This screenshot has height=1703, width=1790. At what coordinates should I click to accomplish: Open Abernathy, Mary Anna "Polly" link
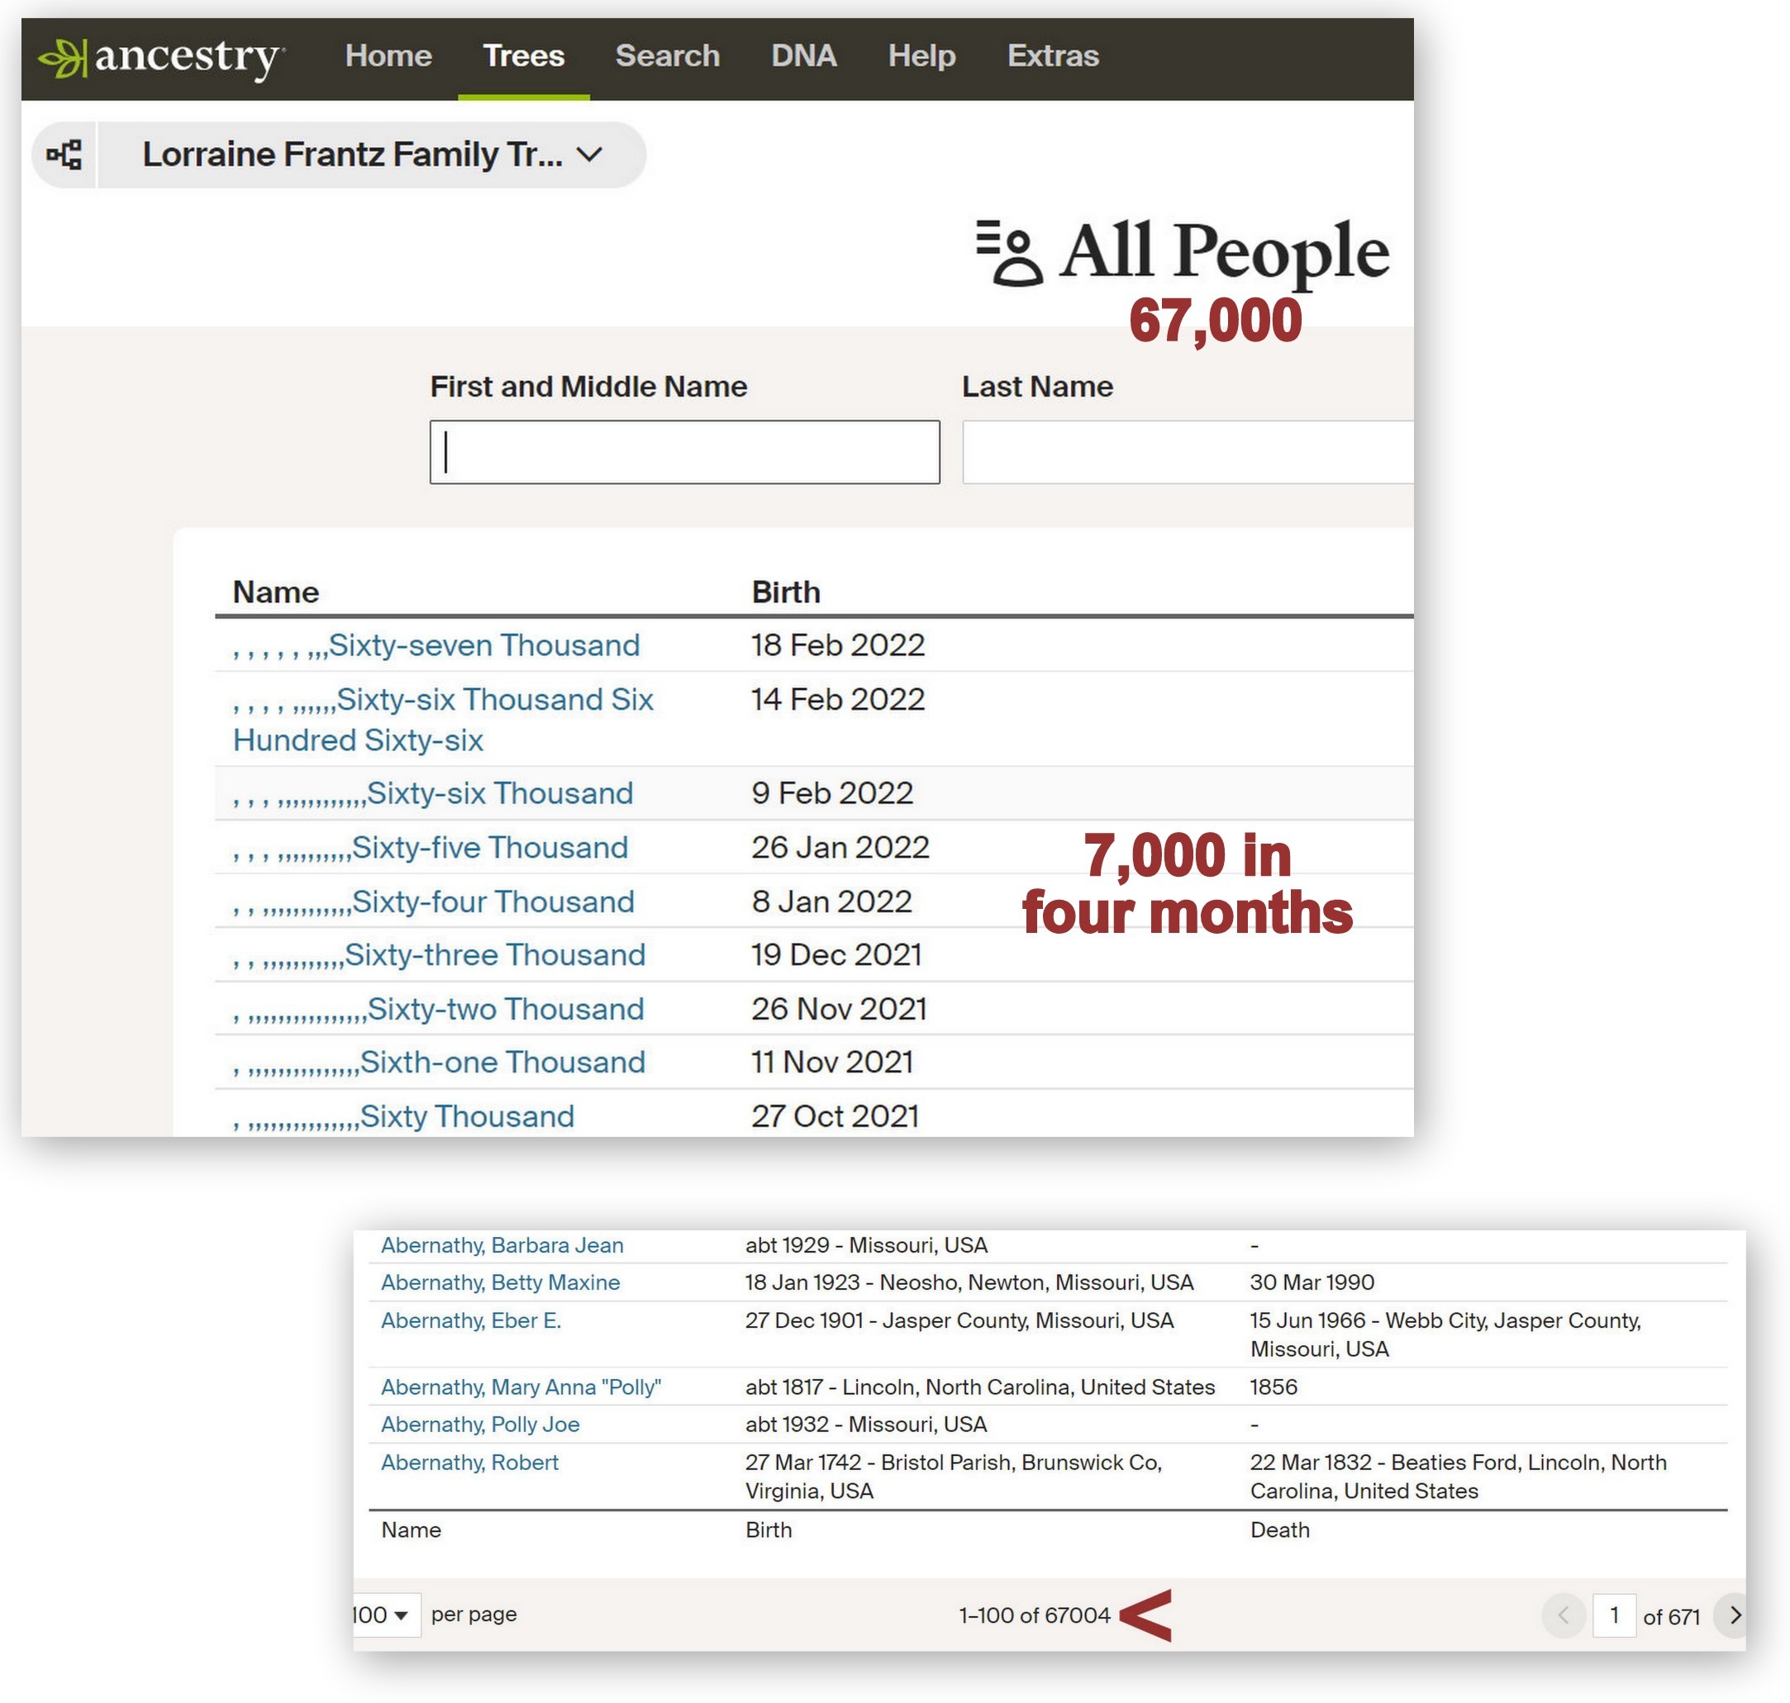pyautogui.click(x=520, y=1387)
